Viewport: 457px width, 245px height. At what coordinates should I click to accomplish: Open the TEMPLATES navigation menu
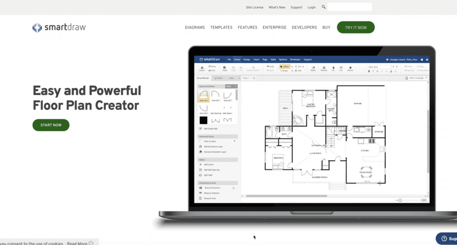(221, 27)
